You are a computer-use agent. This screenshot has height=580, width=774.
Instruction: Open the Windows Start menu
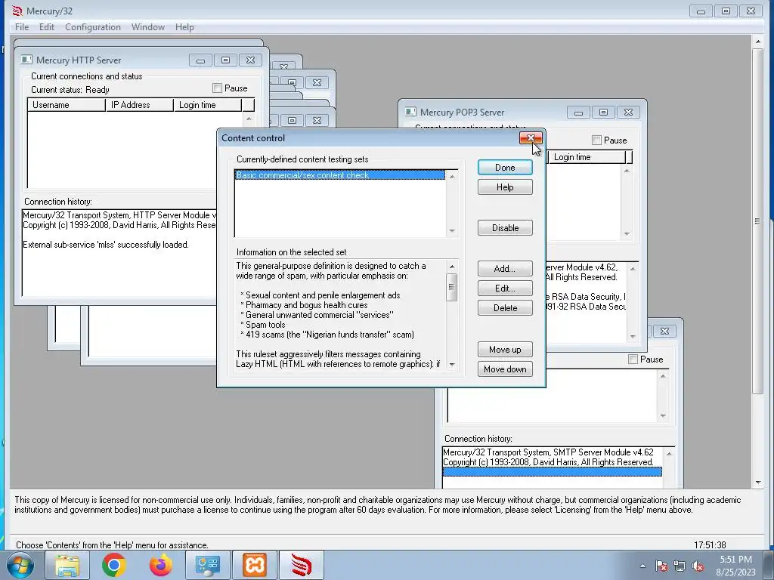[20, 565]
